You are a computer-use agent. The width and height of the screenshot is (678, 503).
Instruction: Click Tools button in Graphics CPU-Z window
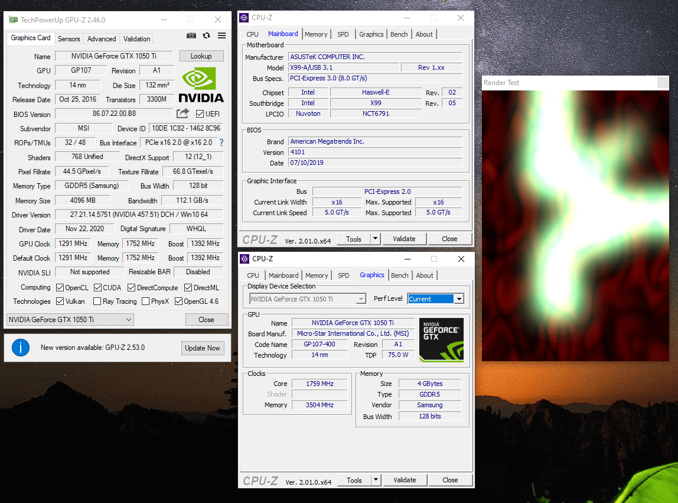tap(354, 480)
